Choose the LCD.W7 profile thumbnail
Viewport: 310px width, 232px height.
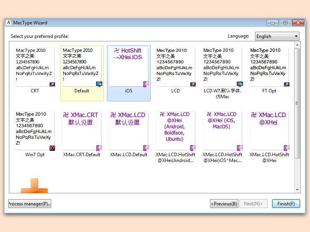(222, 67)
